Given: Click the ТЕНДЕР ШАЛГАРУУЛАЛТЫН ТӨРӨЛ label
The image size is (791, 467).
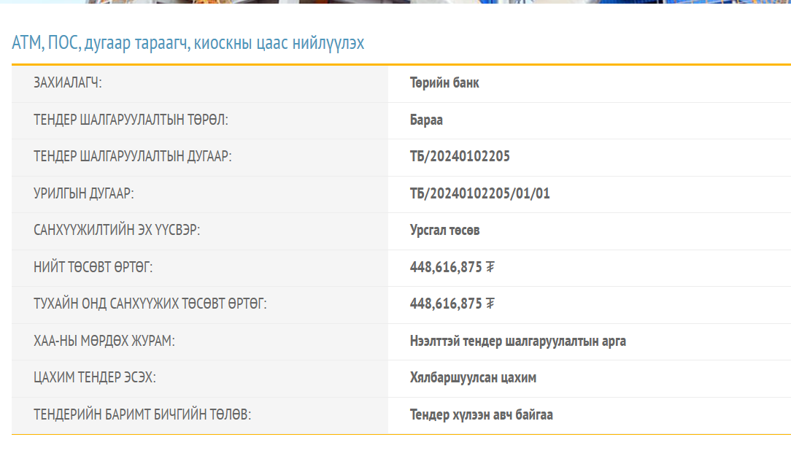Looking at the screenshot, I should pyautogui.click(x=131, y=120).
